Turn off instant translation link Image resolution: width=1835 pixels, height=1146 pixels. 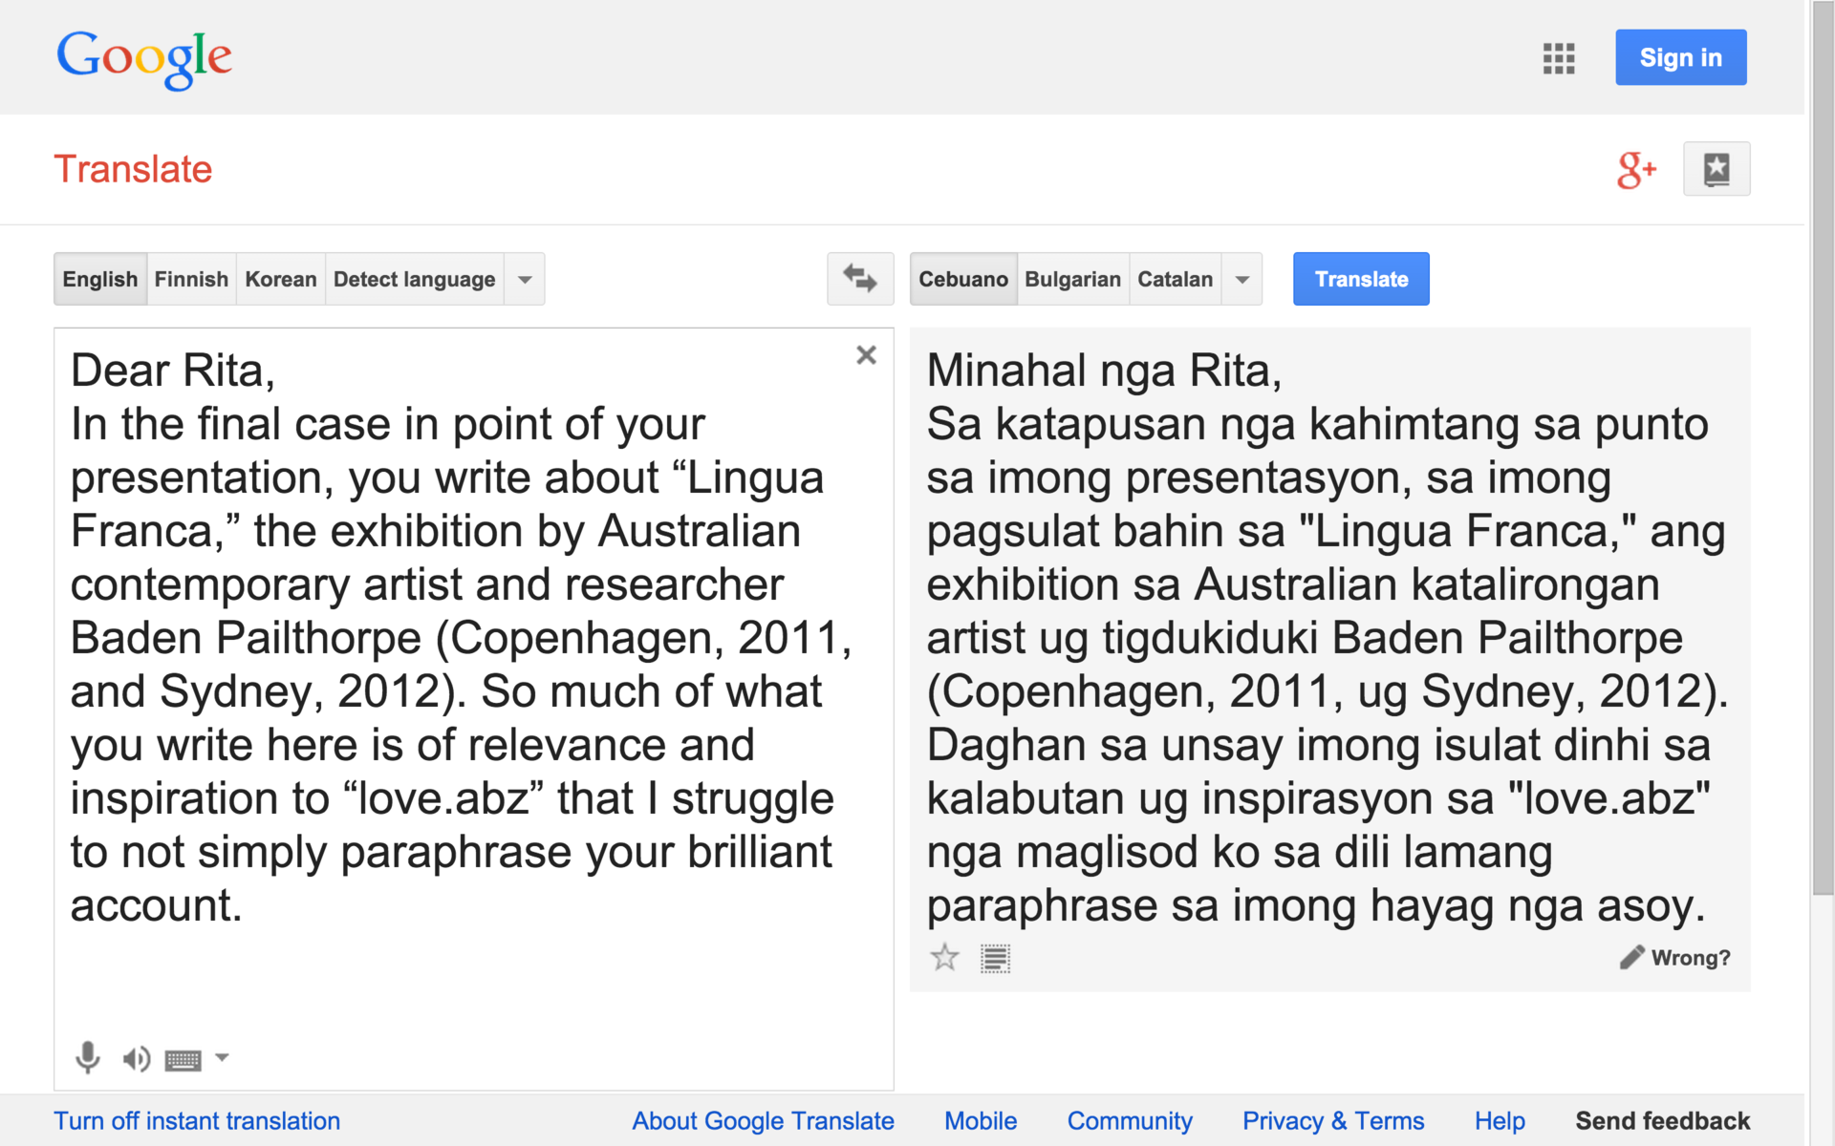[x=197, y=1120]
